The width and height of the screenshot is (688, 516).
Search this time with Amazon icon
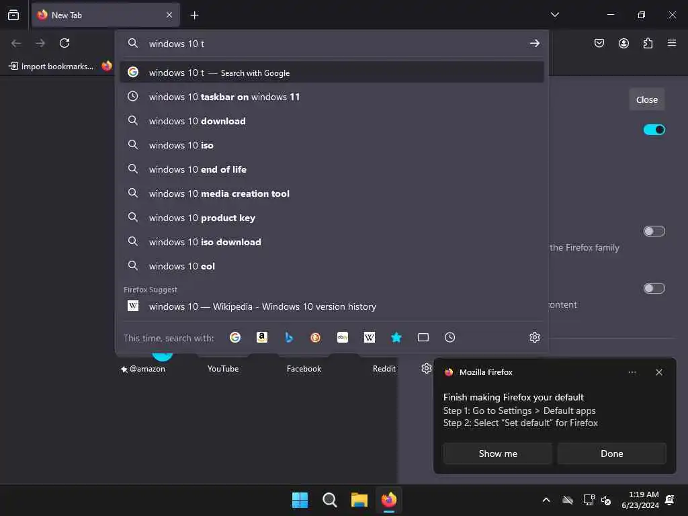(x=262, y=337)
